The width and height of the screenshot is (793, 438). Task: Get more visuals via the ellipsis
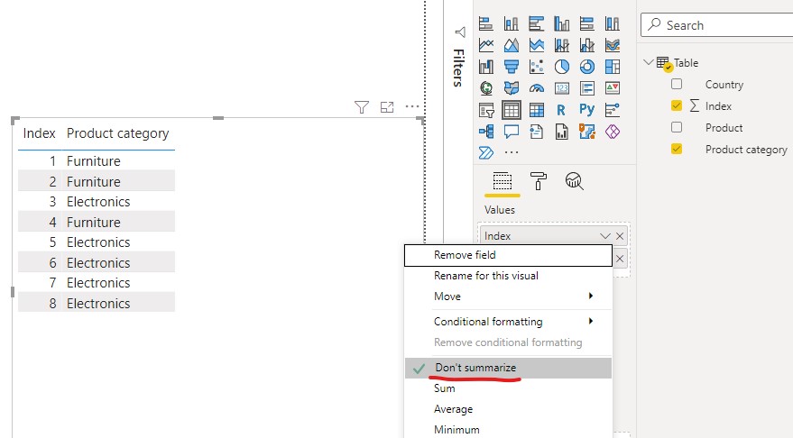pos(512,152)
